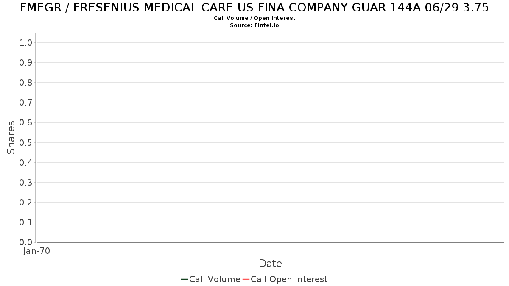This screenshot has height=286, width=509.
Task: Click the Call Volume / Open Interest subtitle
Action: click(255, 18)
